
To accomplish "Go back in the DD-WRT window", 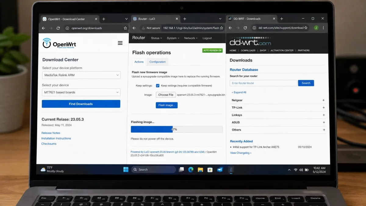I will [x=230, y=28].
